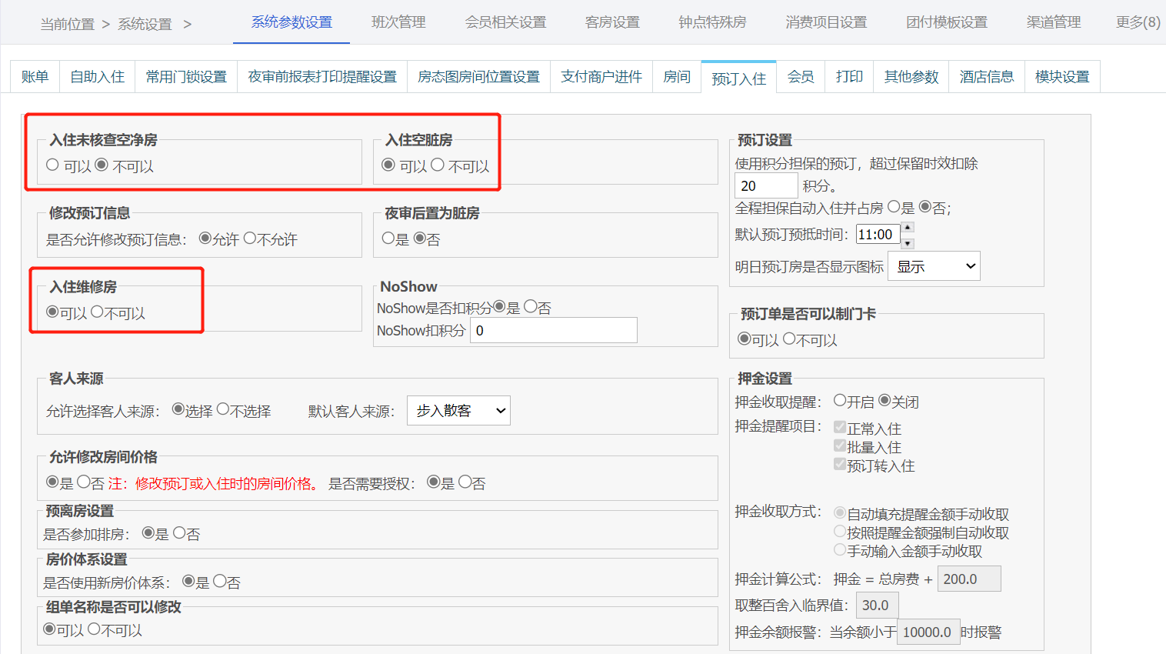Choose 不允许 for 修改预订信息

[x=250, y=239]
